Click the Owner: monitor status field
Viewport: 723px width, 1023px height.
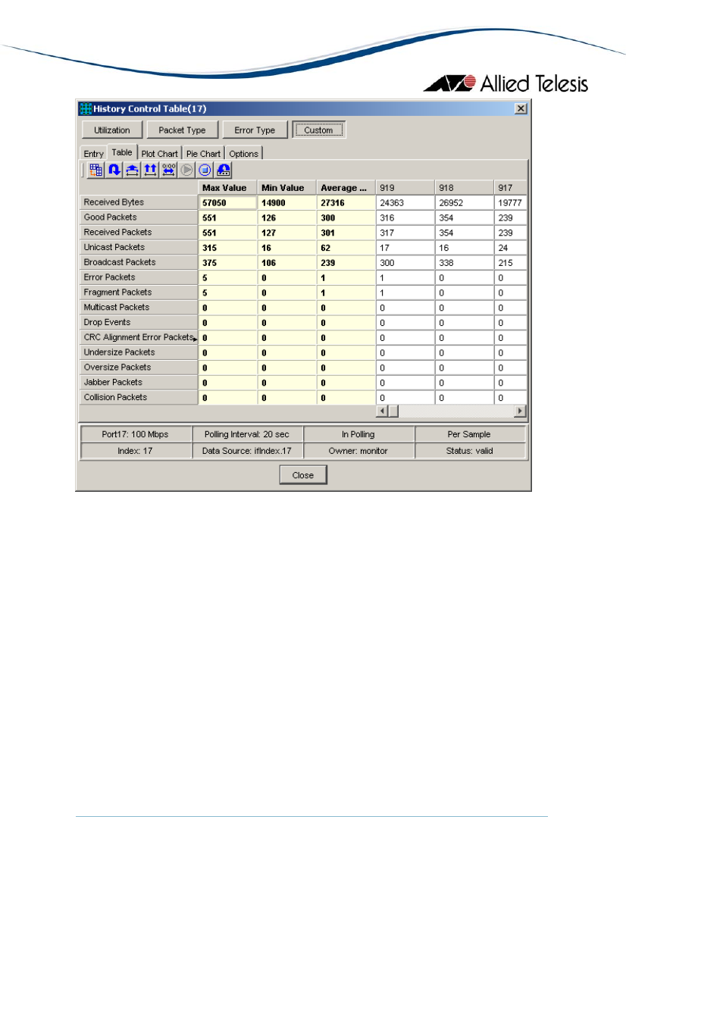tap(358, 451)
